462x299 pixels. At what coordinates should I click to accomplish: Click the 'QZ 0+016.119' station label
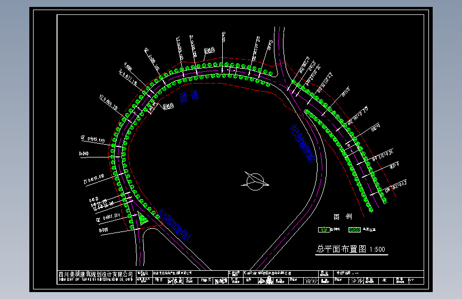point(93,139)
